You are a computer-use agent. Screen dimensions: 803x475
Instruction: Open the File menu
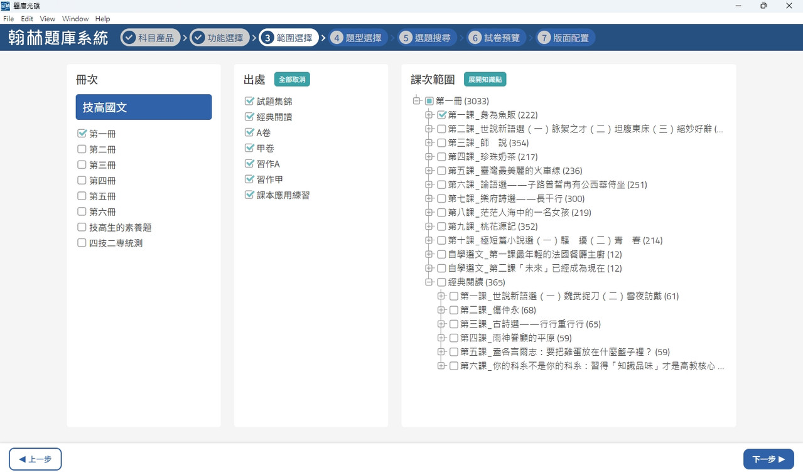pyautogui.click(x=9, y=19)
